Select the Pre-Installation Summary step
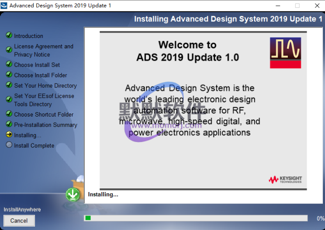The image size is (325, 230). (45, 125)
